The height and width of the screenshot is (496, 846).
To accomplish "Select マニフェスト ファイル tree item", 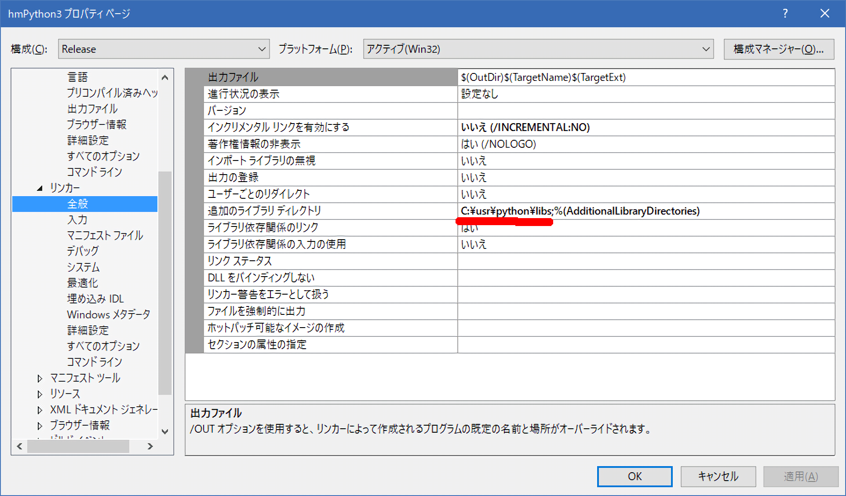I will 105,236.
